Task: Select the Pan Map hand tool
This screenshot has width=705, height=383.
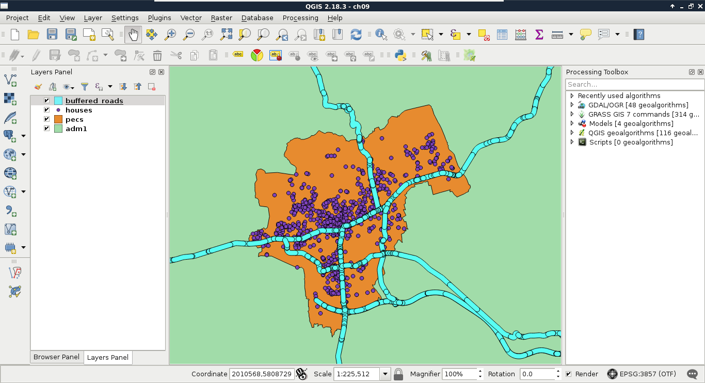Action: click(x=133, y=35)
